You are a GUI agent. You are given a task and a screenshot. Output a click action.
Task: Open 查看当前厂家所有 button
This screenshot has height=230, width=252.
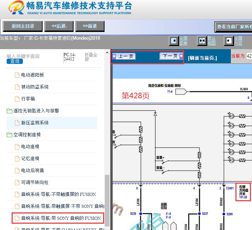pyautogui.click(x=233, y=27)
